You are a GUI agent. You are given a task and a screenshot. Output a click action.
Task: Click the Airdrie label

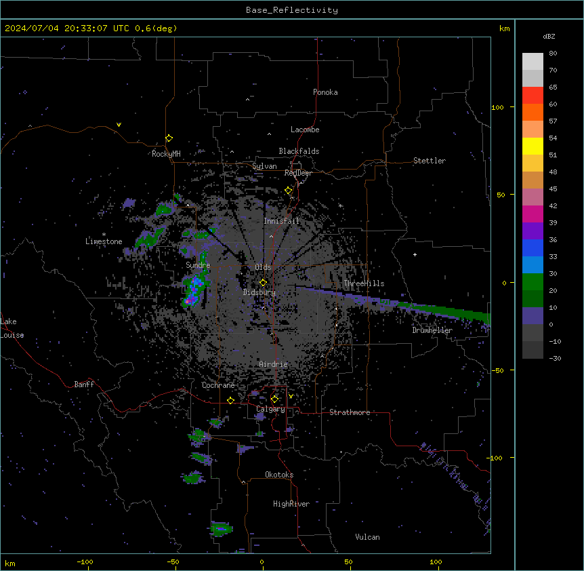[x=274, y=364]
